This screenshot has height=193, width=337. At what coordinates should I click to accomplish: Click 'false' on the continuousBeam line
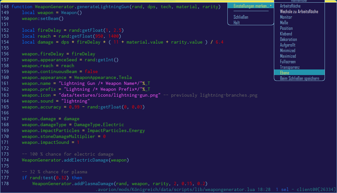(91, 71)
